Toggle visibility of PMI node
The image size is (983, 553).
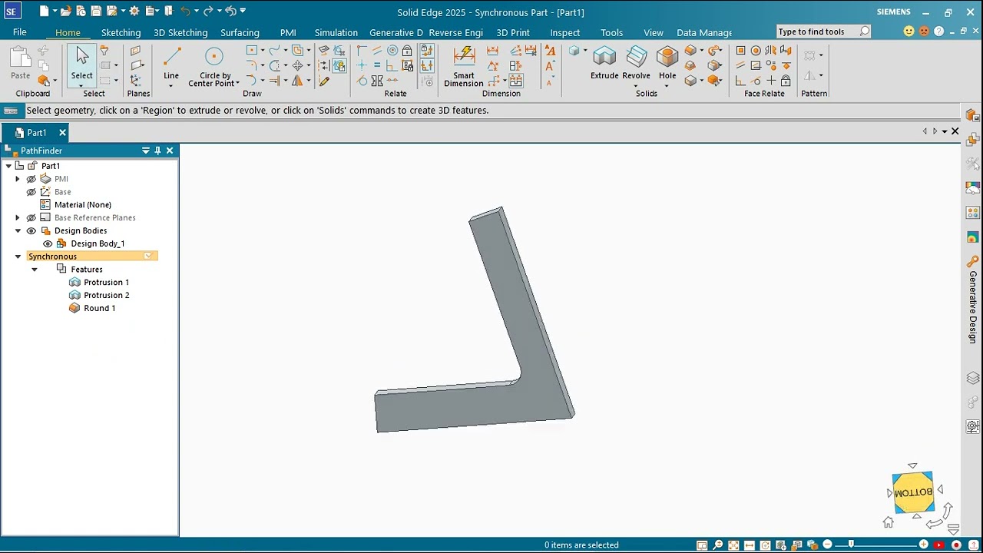click(31, 179)
